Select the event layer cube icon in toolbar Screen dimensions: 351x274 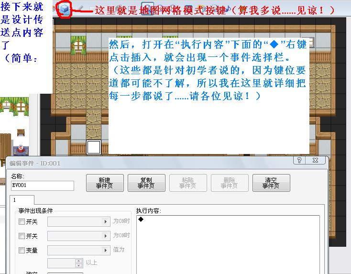pos(65,9)
